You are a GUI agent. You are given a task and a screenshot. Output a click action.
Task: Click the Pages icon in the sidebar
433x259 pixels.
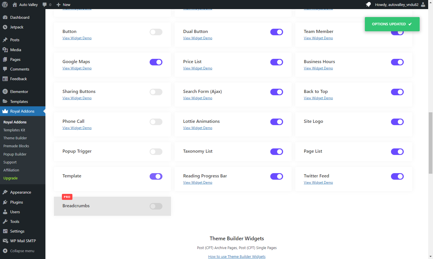[5, 59]
